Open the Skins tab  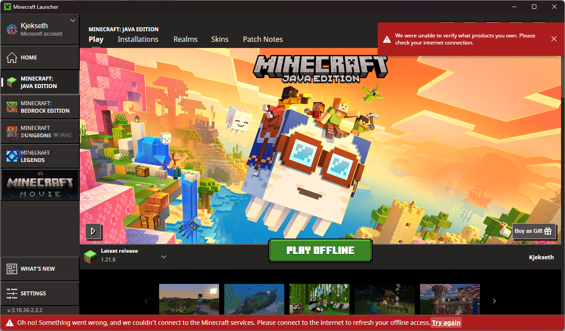(220, 39)
